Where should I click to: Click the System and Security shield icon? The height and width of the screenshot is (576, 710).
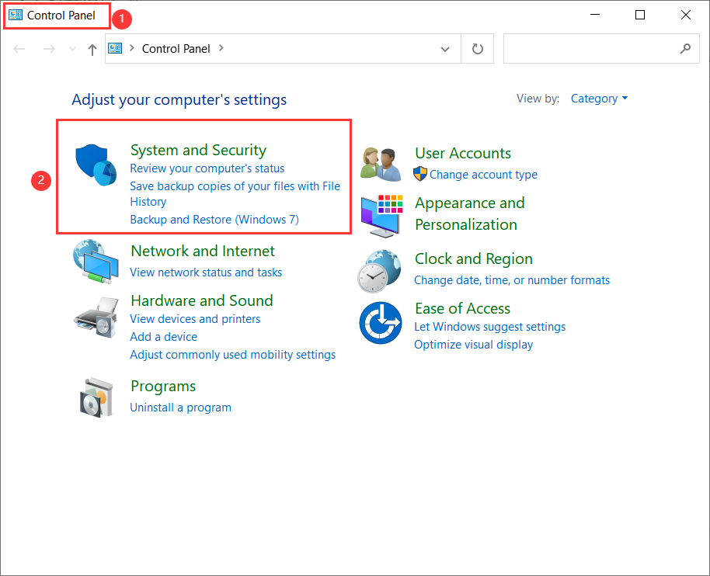pyautogui.click(x=96, y=165)
